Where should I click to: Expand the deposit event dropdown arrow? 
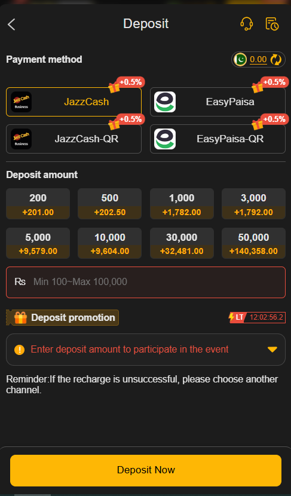point(272,350)
